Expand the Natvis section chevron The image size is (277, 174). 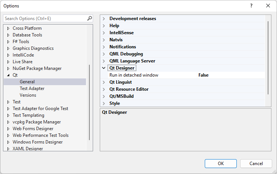pos(104,40)
